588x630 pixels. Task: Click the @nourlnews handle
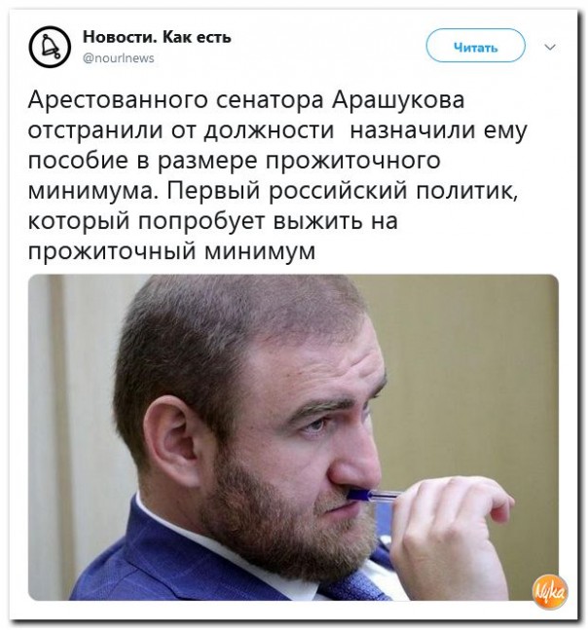coord(119,58)
